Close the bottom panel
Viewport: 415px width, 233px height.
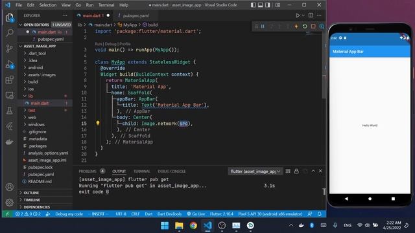click(320, 171)
